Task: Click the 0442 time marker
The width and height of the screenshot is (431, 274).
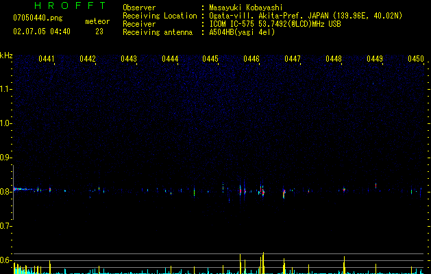Action: (88, 59)
